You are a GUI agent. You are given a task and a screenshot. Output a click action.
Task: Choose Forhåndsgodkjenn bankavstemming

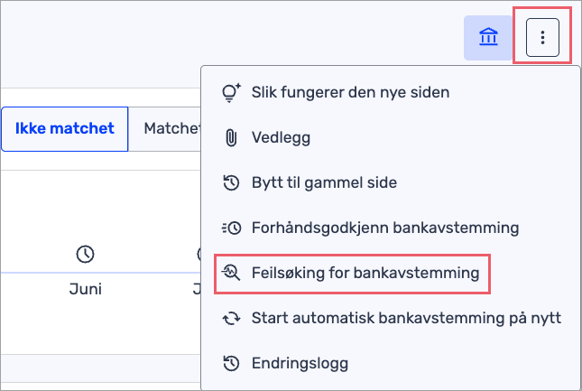(384, 228)
